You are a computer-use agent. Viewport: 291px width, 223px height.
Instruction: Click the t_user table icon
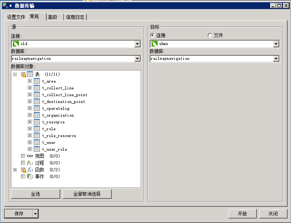[37, 142]
